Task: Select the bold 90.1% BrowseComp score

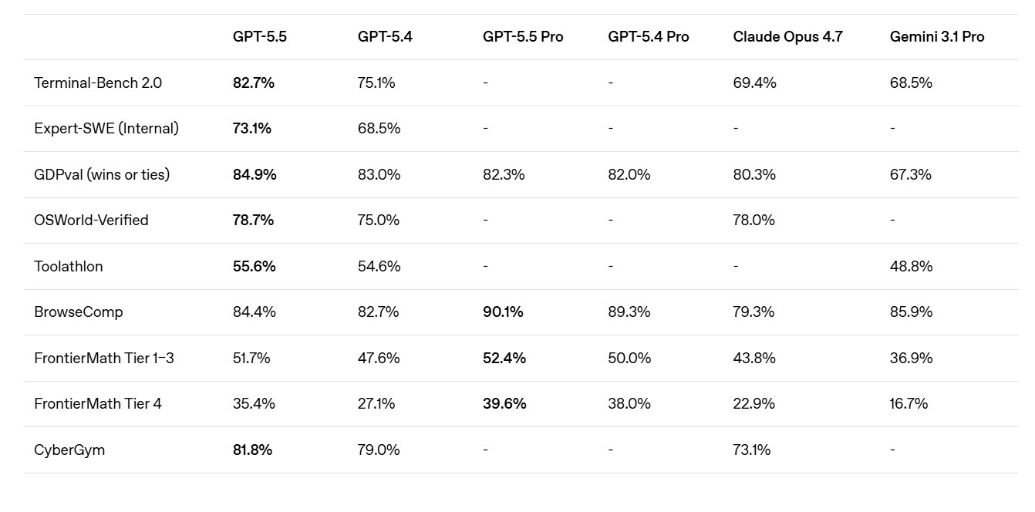Action: point(504,312)
